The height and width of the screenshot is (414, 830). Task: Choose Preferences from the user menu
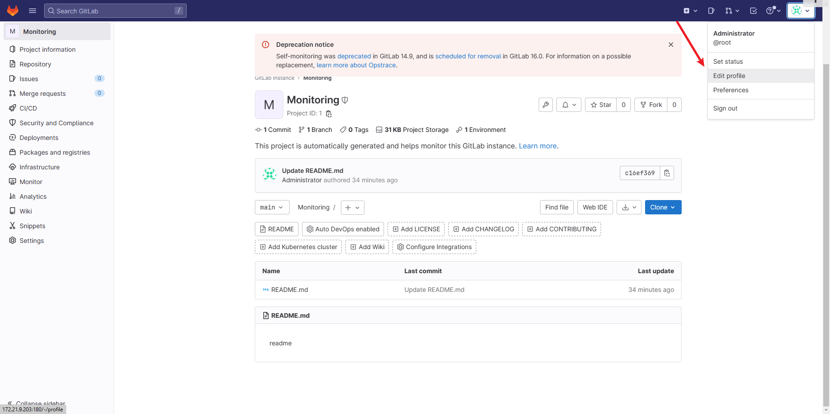pos(730,90)
